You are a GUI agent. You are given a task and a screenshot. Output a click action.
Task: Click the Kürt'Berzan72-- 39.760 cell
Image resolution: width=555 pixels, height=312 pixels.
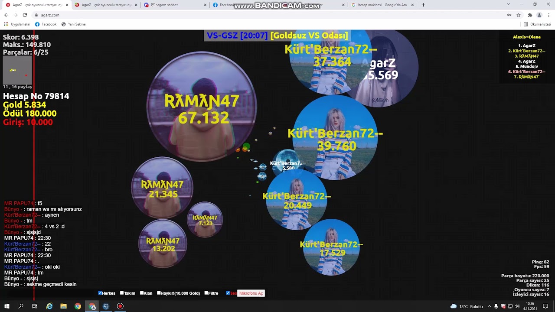pos(335,138)
